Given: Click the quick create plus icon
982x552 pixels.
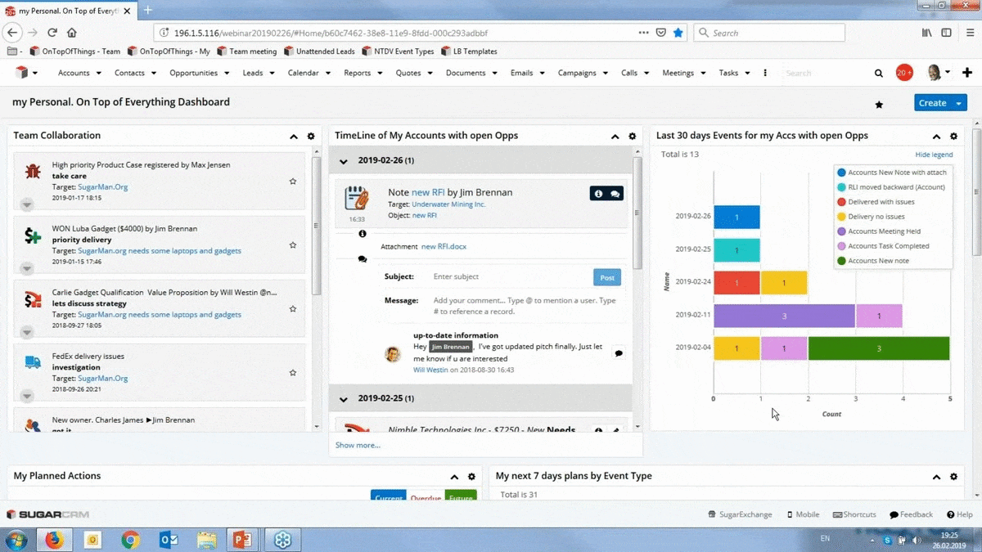Looking at the screenshot, I should [x=967, y=73].
